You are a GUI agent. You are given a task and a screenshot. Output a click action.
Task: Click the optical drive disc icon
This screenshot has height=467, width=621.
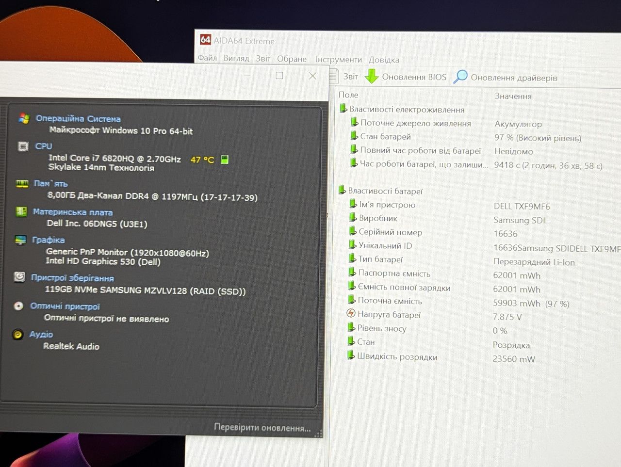point(18,306)
